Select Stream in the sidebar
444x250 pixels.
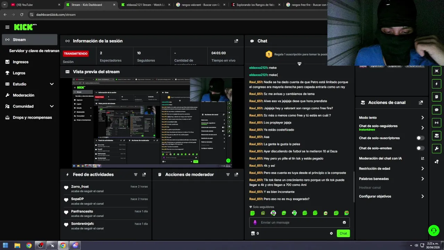coord(29,40)
